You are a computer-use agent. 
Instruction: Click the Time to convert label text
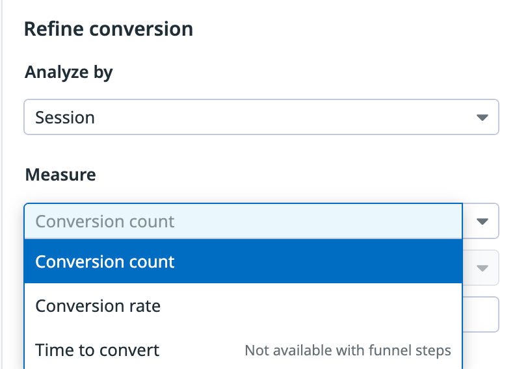pos(98,350)
